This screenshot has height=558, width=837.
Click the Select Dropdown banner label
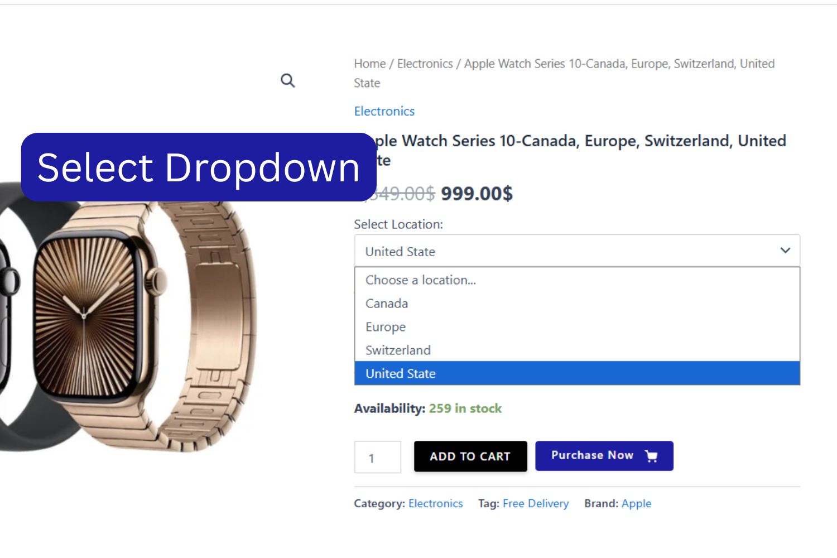click(199, 167)
